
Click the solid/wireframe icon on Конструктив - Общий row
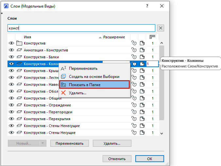point(142,98)
